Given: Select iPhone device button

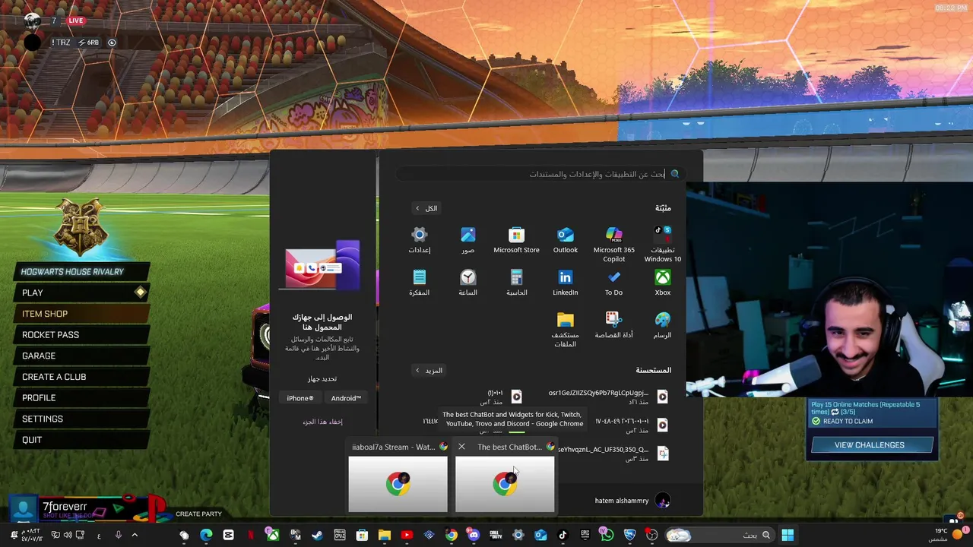Looking at the screenshot, I should (x=300, y=398).
